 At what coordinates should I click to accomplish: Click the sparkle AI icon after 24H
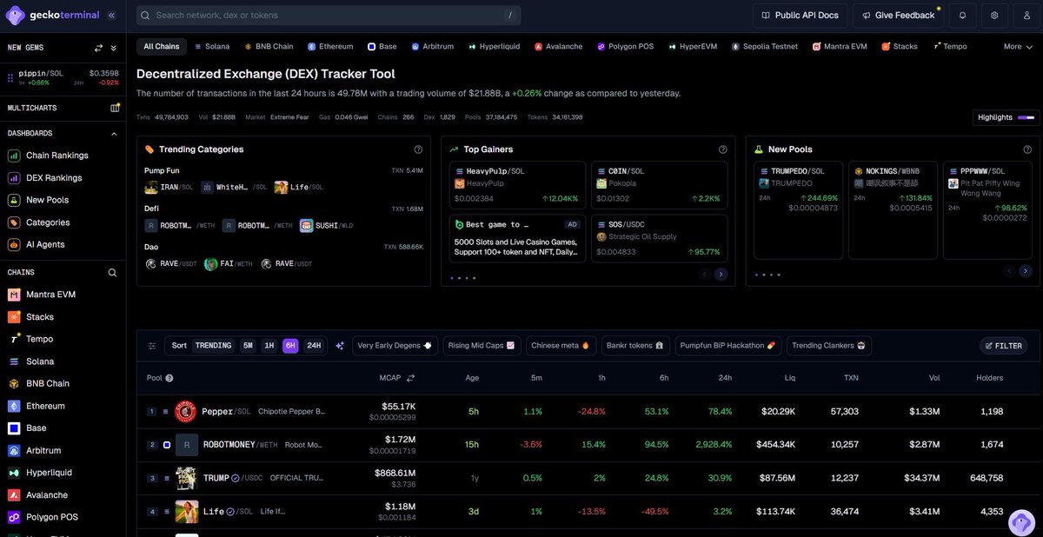340,346
